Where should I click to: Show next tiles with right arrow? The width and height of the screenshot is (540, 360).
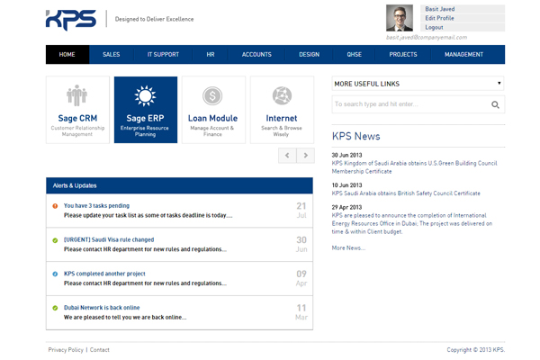pyautogui.click(x=306, y=155)
